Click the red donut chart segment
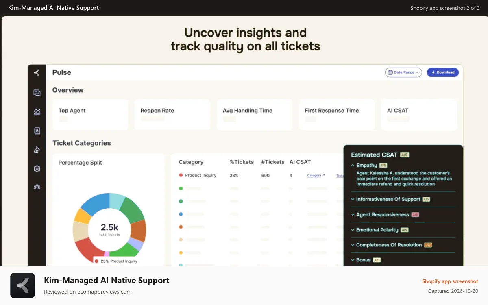The image size is (488, 305). click(87, 249)
